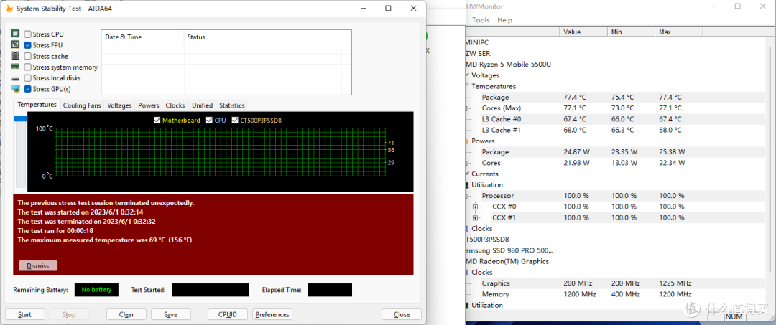This screenshot has width=776, height=325.
Task: Click the Elapsed Time field
Action: [x=330, y=290]
